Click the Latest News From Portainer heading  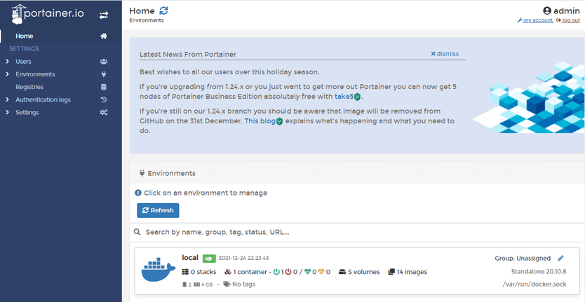point(188,54)
